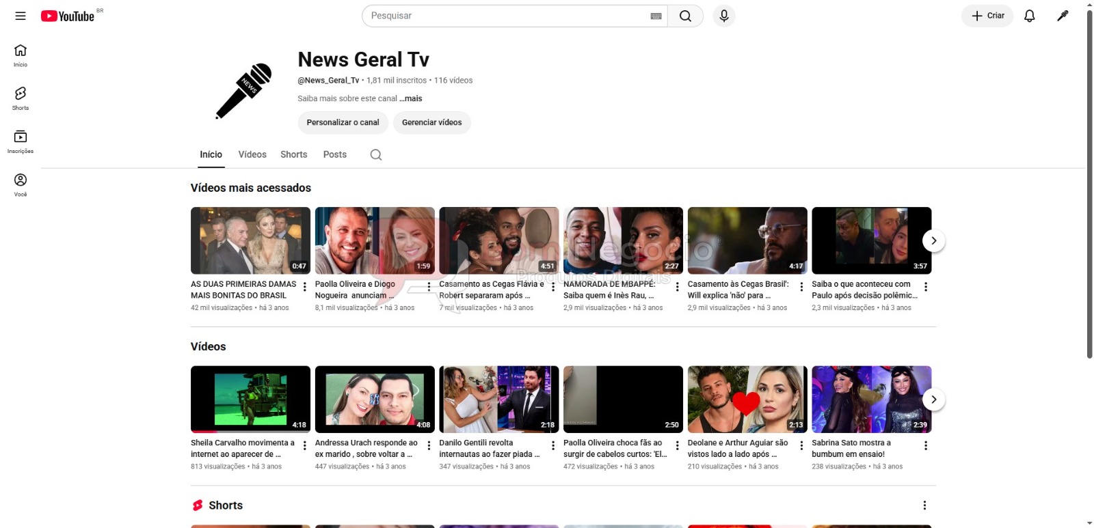Screen dimensions: 1094x528
Task: Open AS DUAS PRIMEIRAS DAMAS title link
Action: pos(243,290)
